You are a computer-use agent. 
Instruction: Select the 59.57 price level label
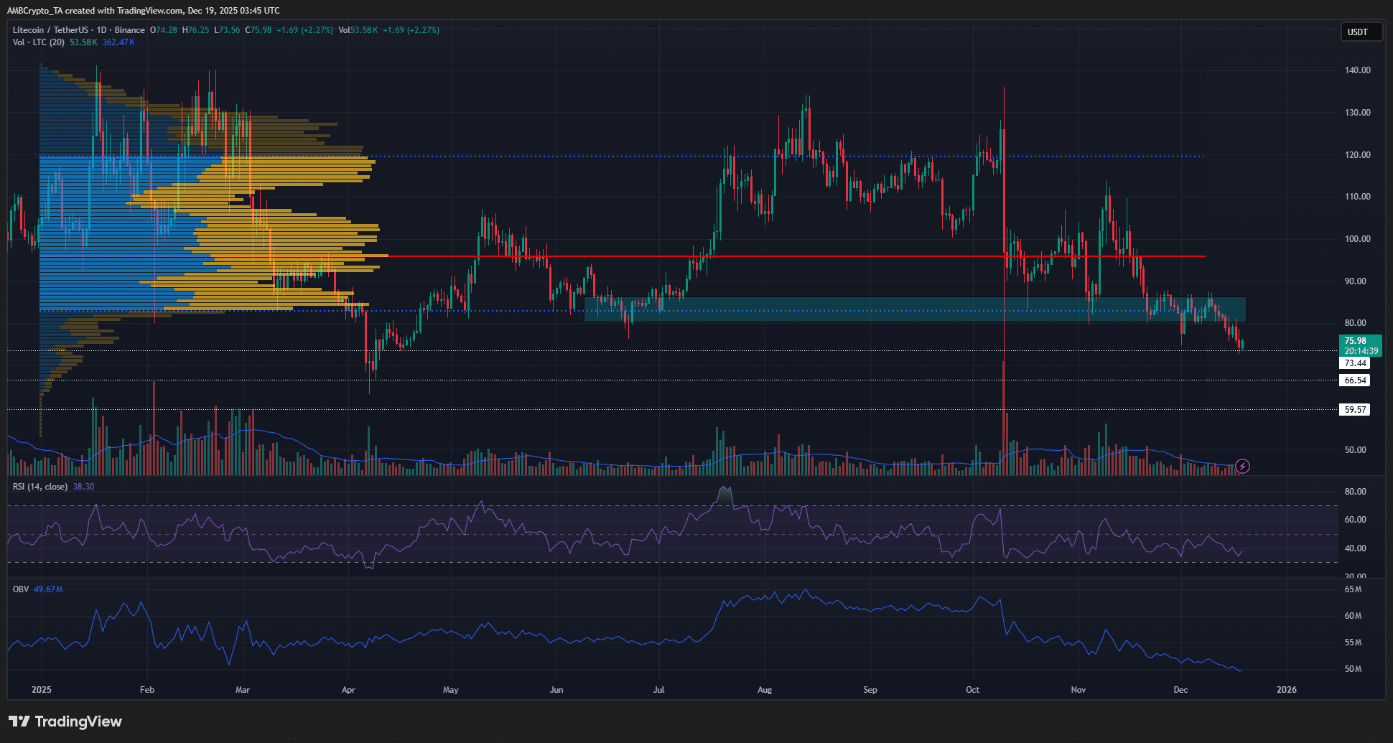pyautogui.click(x=1354, y=409)
